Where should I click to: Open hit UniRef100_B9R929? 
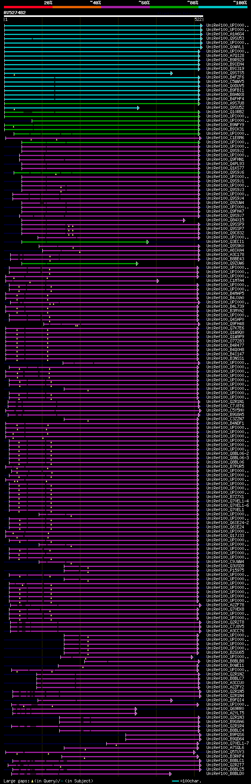225,60
